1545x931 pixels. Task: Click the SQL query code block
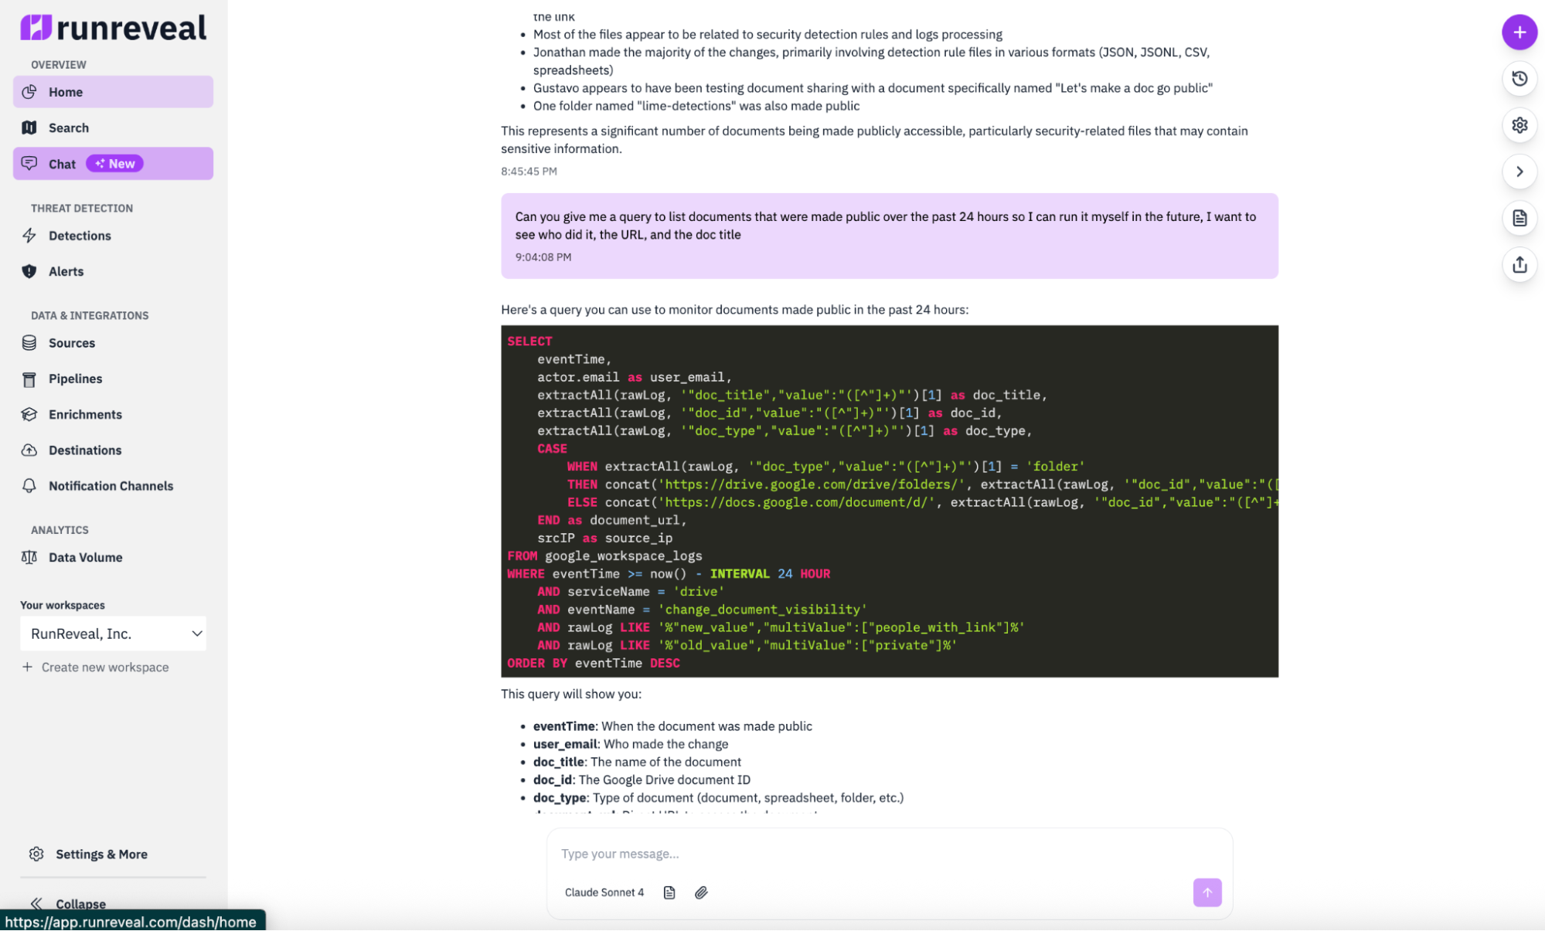(890, 501)
